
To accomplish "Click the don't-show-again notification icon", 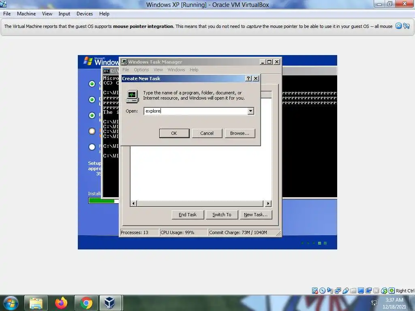I will point(406,26).
